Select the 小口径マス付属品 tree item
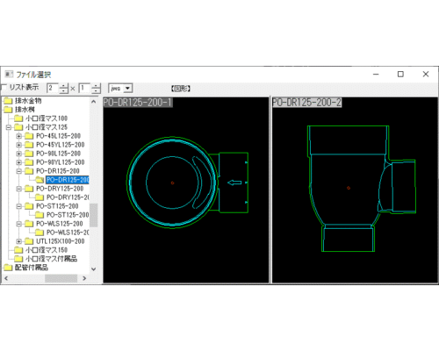 pos(51,259)
